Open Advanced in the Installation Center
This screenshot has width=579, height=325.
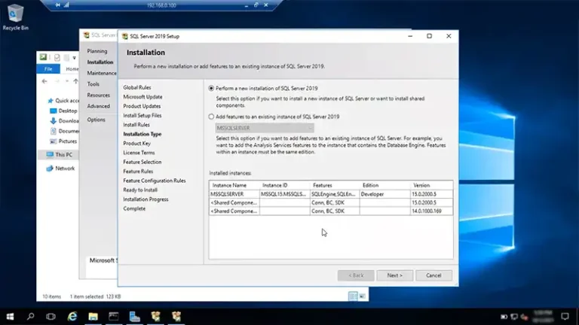98,107
